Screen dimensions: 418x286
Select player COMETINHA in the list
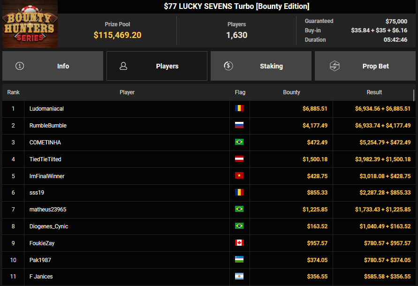pyautogui.click(x=45, y=143)
